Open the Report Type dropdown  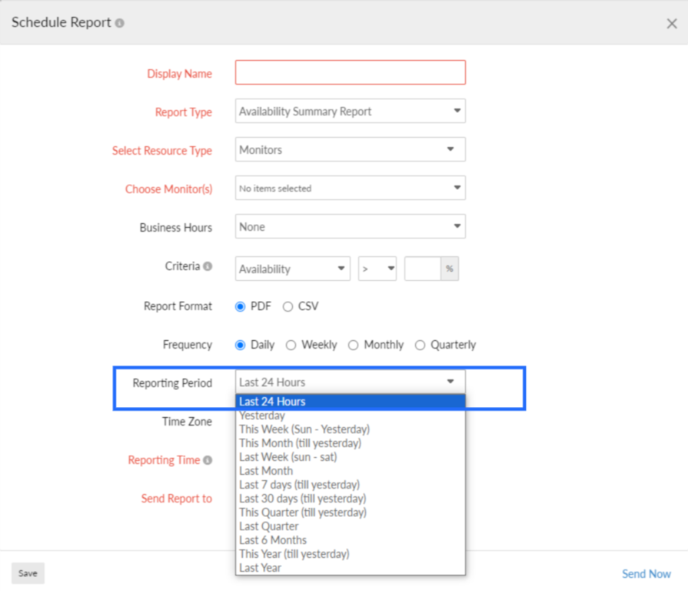pyautogui.click(x=350, y=112)
